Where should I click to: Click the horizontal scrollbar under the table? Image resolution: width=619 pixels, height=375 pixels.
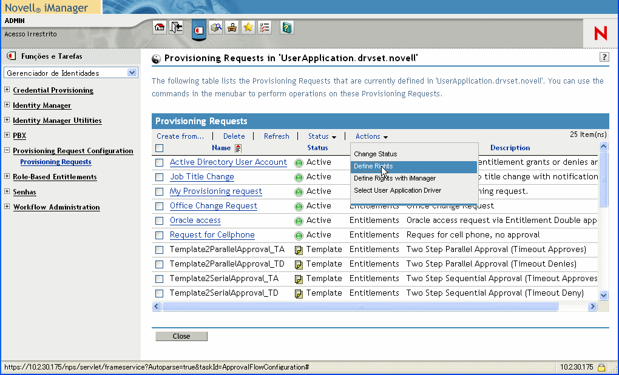click(359, 307)
